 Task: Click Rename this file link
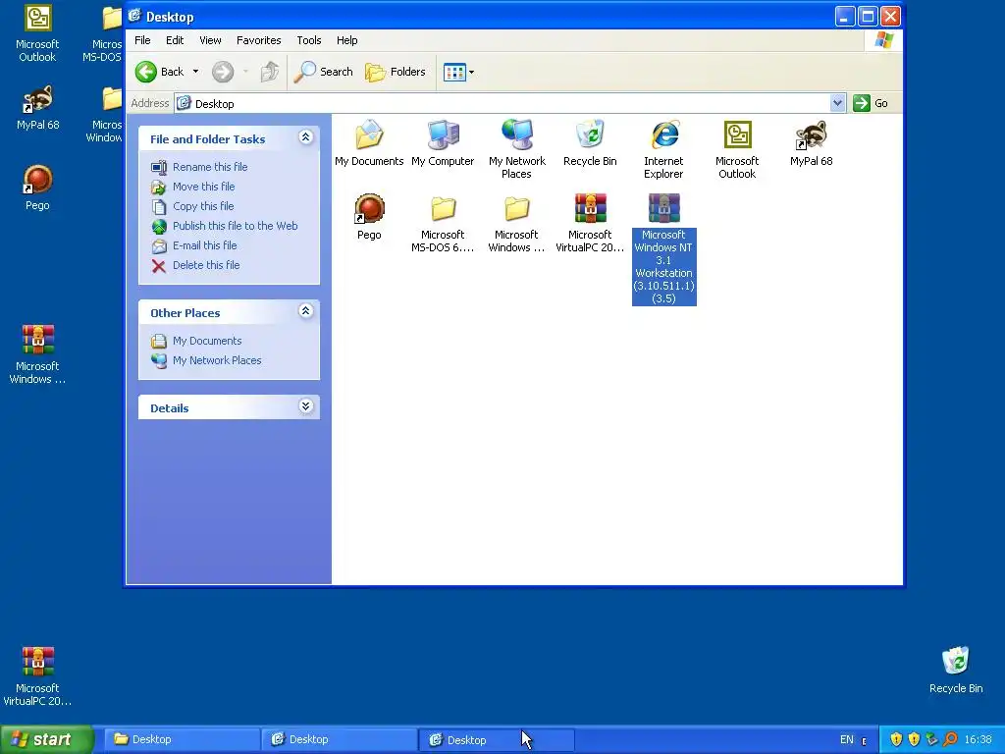click(x=210, y=167)
